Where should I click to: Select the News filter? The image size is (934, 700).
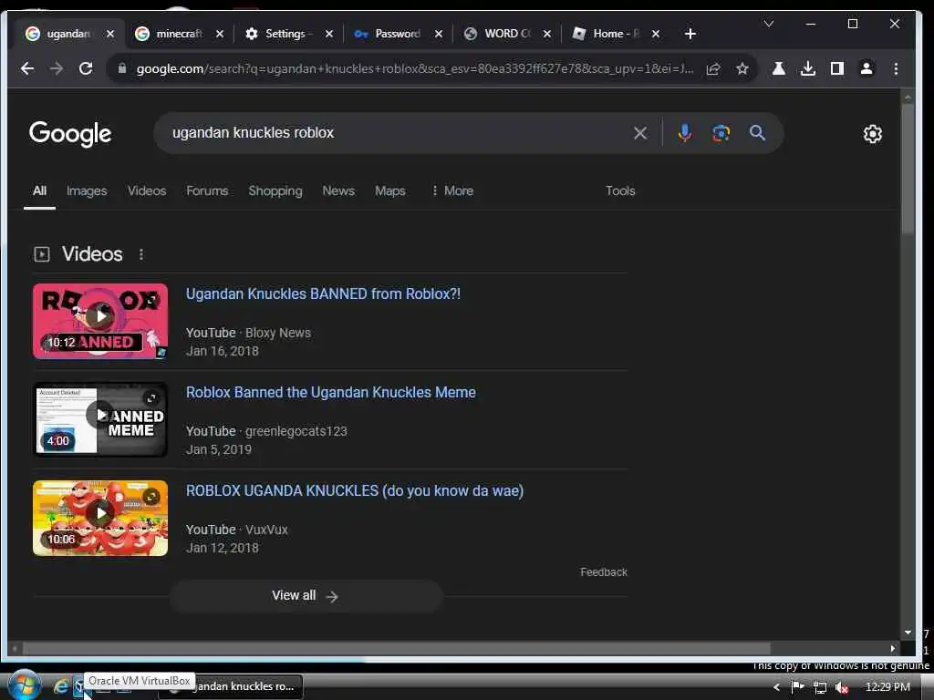(338, 191)
